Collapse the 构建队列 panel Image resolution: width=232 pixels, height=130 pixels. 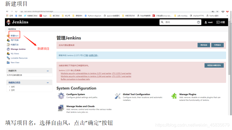click(x=48, y=71)
